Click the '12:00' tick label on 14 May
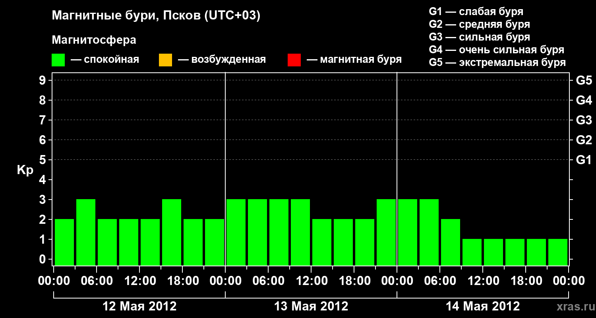This screenshot has width=596, height=318. (483, 281)
